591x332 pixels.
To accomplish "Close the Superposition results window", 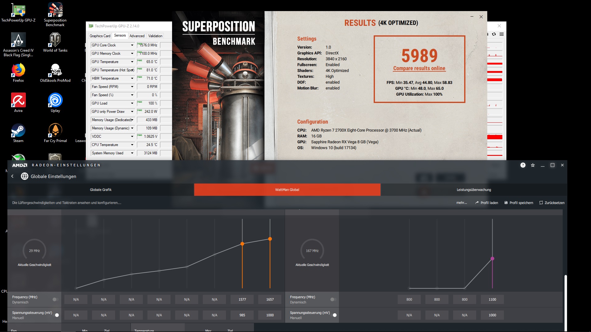I will [481, 17].
